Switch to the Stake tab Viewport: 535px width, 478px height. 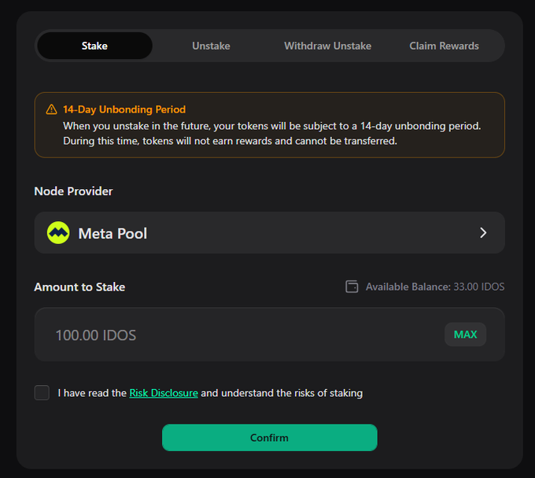[94, 46]
